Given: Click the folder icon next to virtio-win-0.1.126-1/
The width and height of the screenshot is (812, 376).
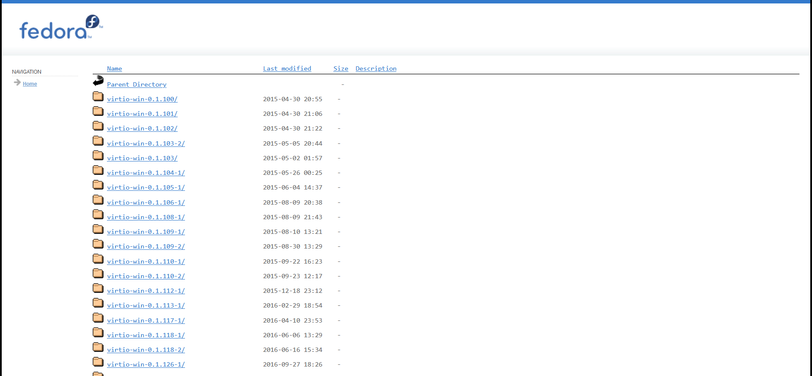Looking at the screenshot, I should point(98,362).
